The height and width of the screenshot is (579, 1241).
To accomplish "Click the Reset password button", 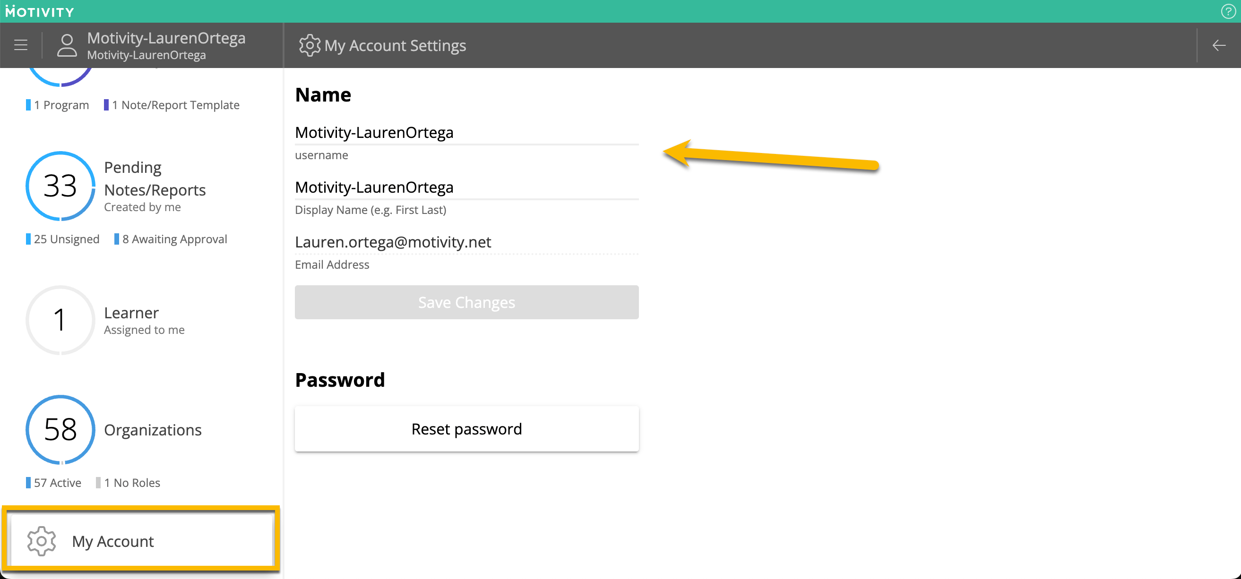I will coord(466,429).
